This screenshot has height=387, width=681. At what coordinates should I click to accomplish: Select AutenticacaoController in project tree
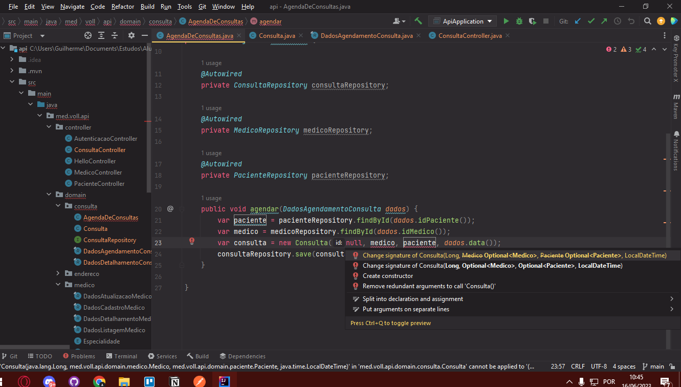click(105, 139)
